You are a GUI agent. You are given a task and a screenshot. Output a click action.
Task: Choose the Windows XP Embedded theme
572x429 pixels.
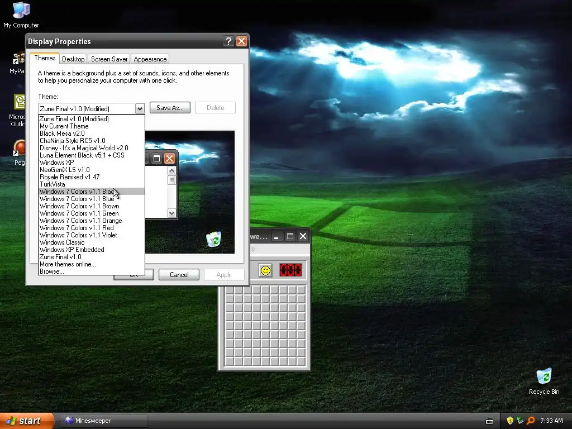click(x=92, y=250)
